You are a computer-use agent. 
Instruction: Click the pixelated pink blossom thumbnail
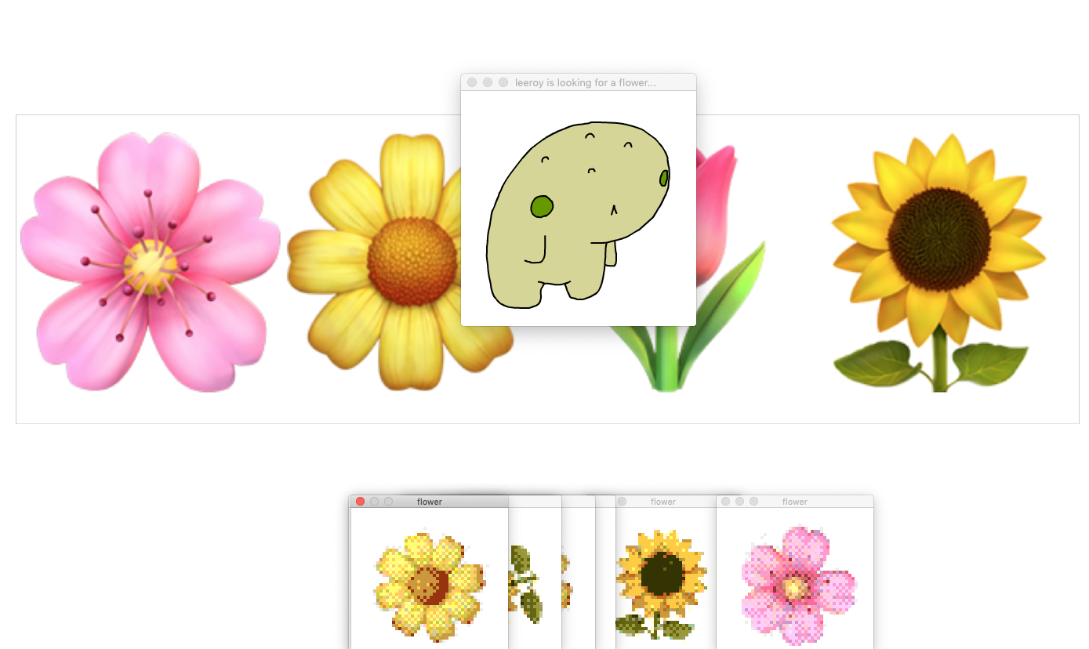[x=794, y=586]
